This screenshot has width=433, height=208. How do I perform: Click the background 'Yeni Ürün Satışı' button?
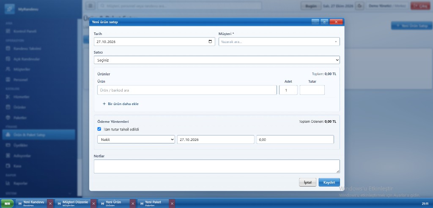(412, 26)
